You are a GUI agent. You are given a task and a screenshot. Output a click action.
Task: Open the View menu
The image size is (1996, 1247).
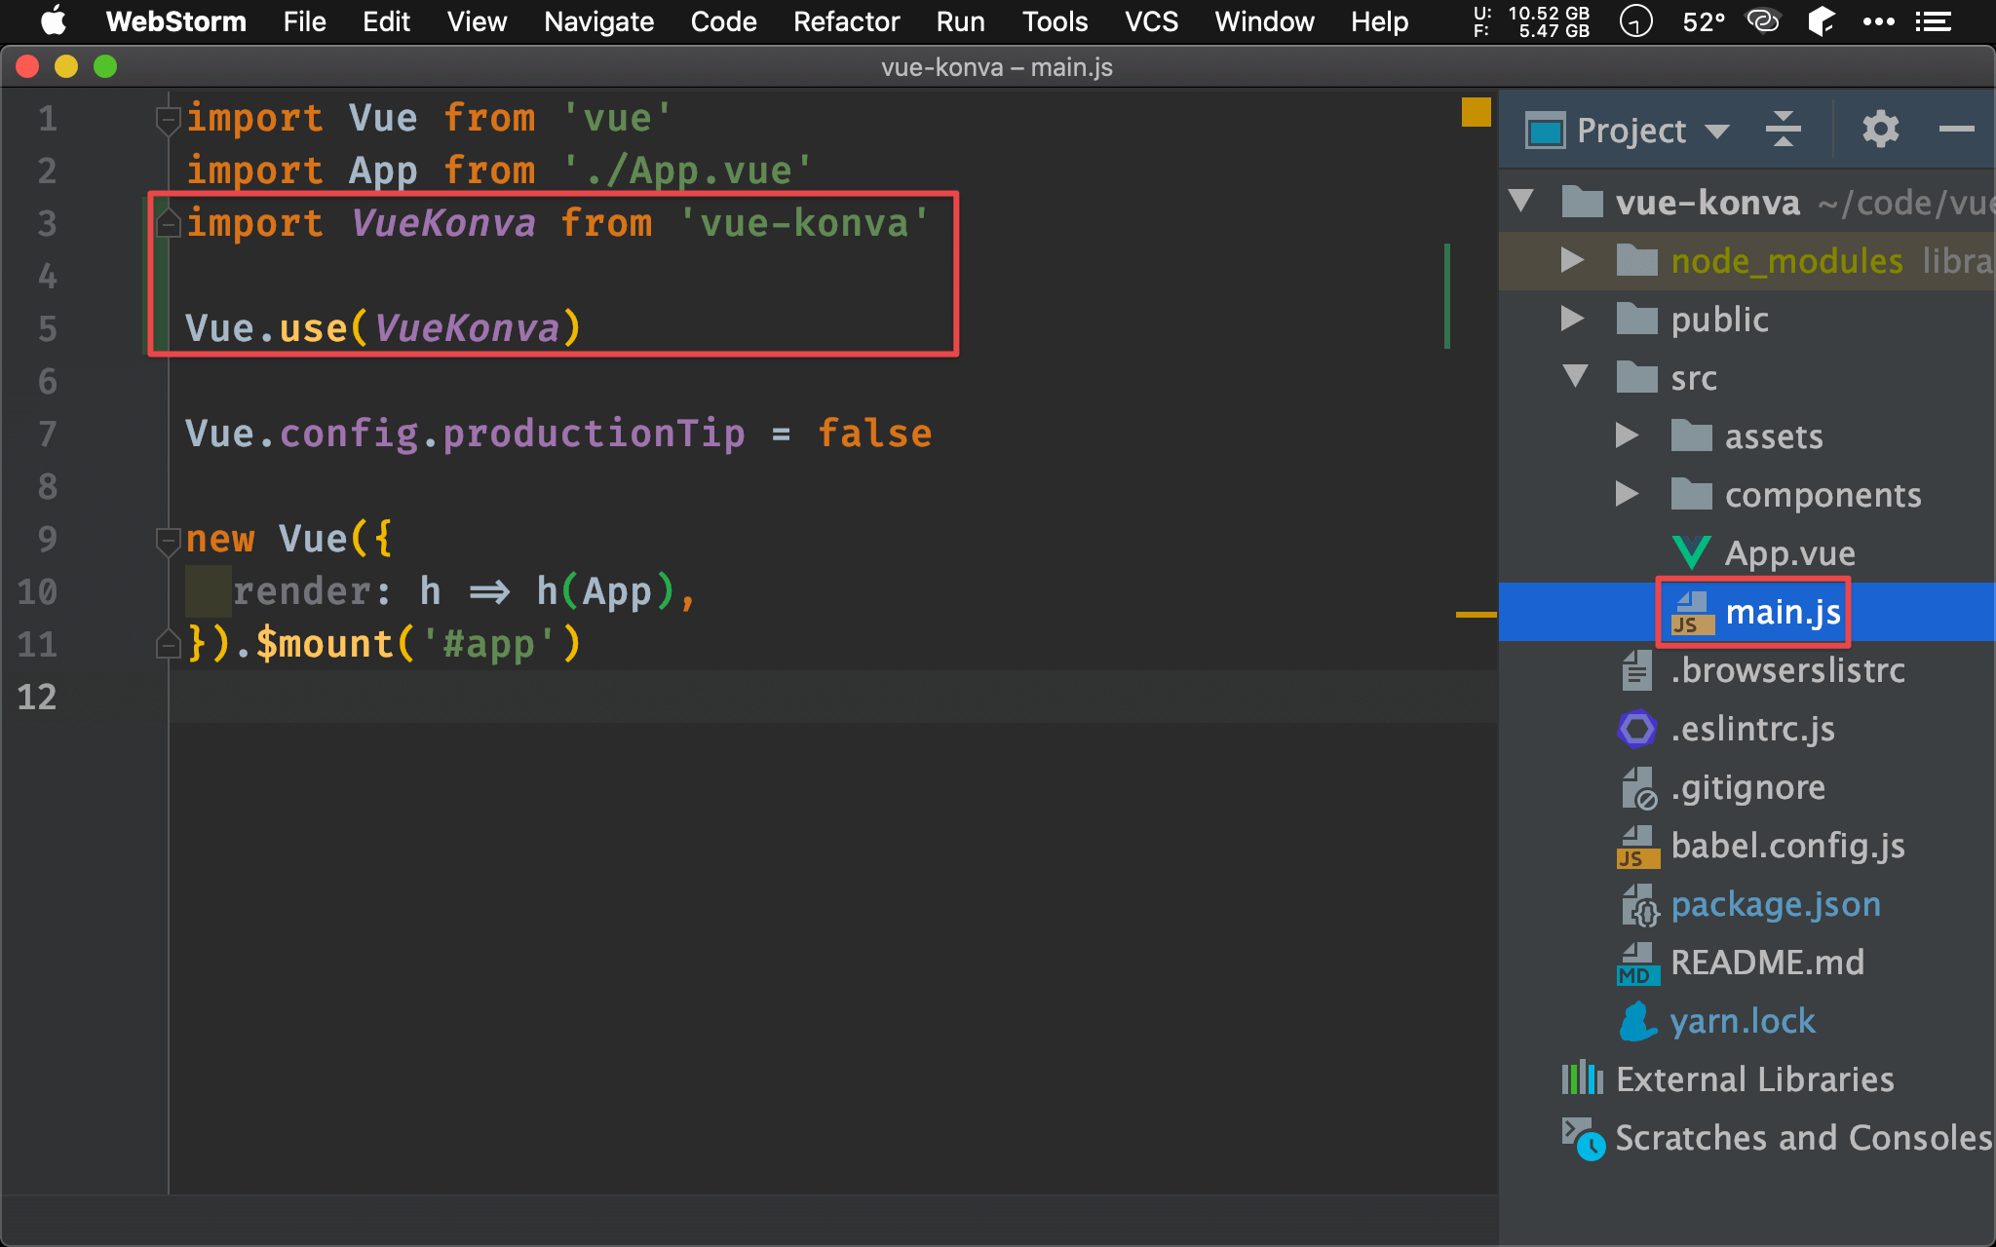477,21
